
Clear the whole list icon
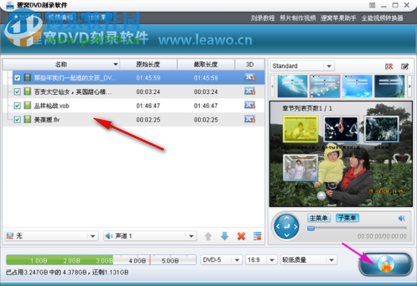pos(257,236)
